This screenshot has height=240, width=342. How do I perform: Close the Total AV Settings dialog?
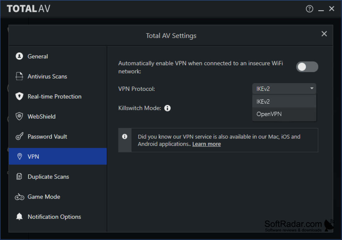coord(324,34)
